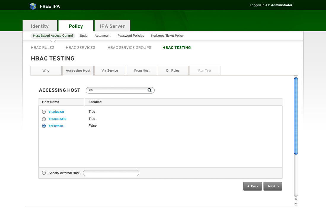Select the cheesecake host radio button

[x=44, y=119]
